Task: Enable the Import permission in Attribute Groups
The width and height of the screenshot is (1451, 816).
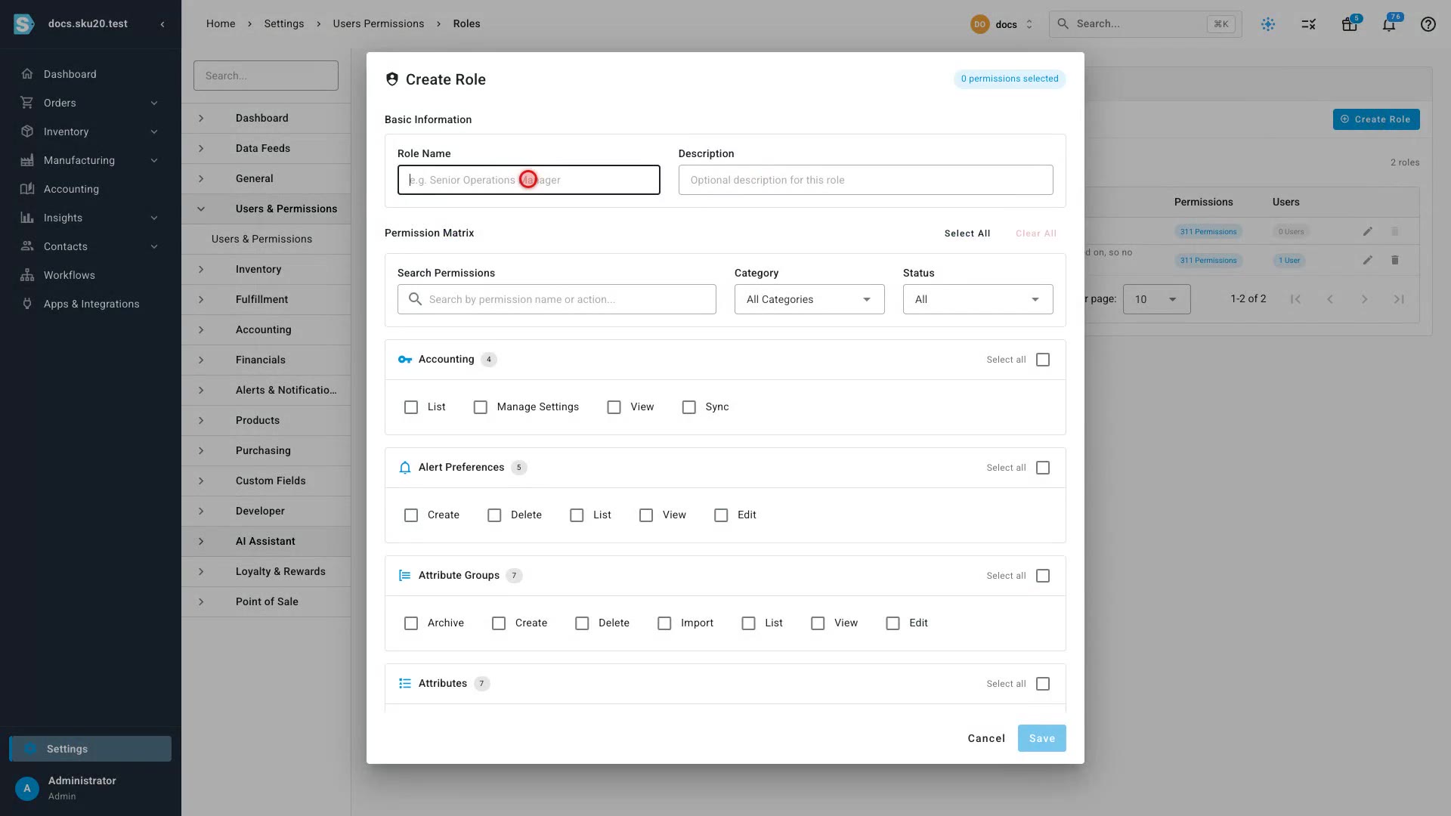Action: (x=664, y=623)
